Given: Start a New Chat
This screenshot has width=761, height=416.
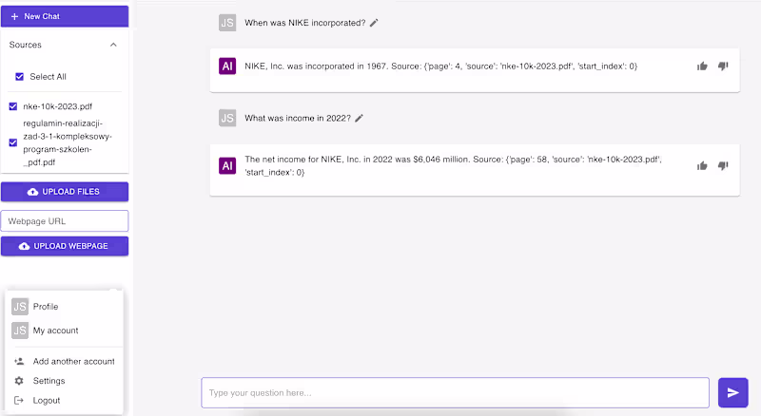Looking at the screenshot, I should pos(65,16).
